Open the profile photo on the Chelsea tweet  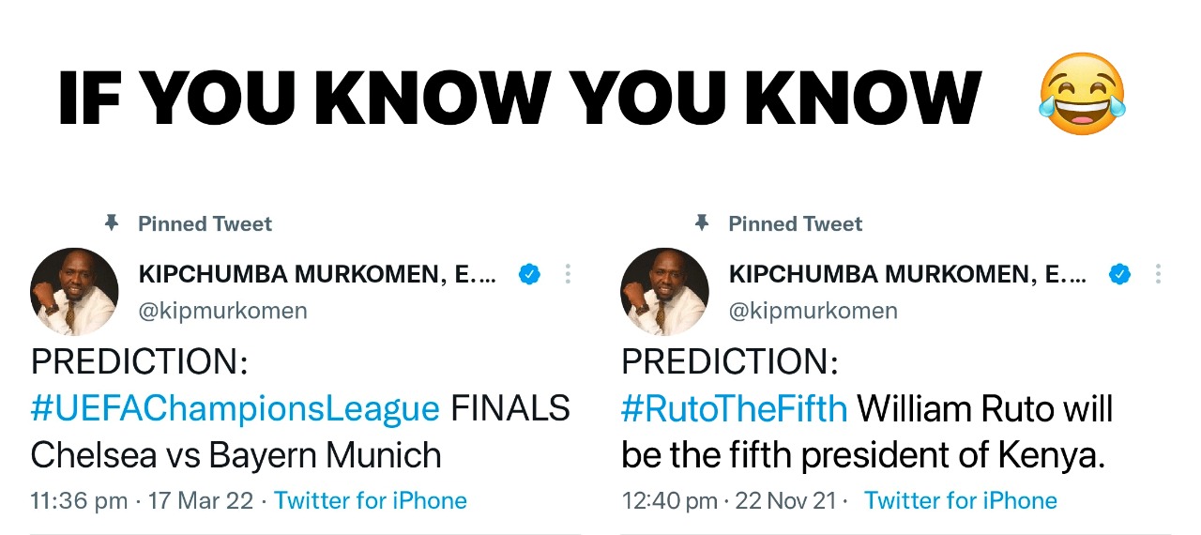point(75,292)
